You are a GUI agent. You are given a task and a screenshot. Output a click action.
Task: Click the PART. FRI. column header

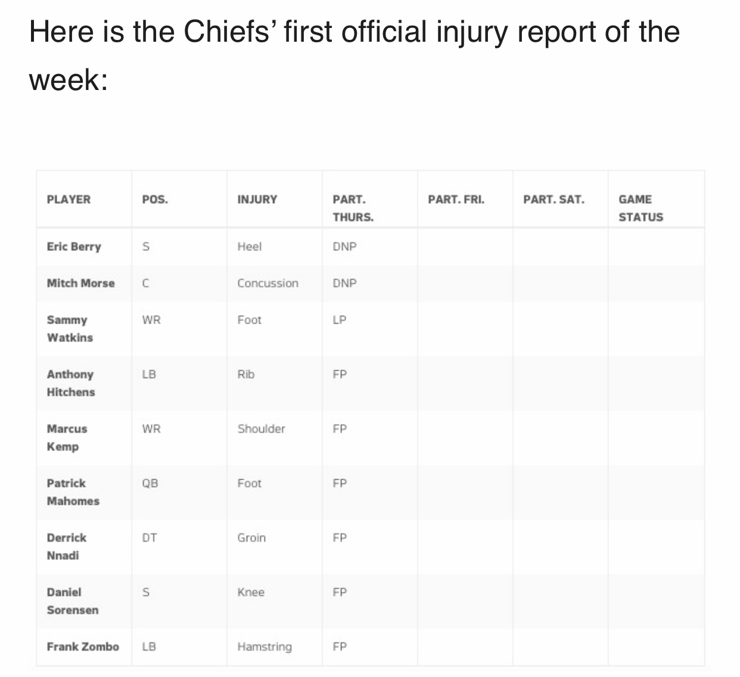(x=456, y=200)
